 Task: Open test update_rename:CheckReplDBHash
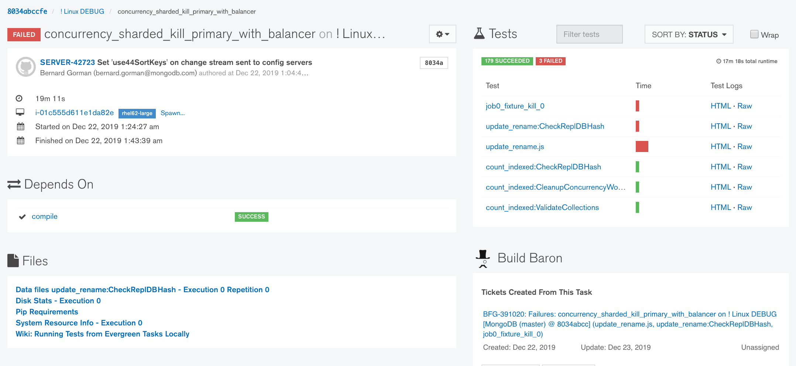point(545,126)
